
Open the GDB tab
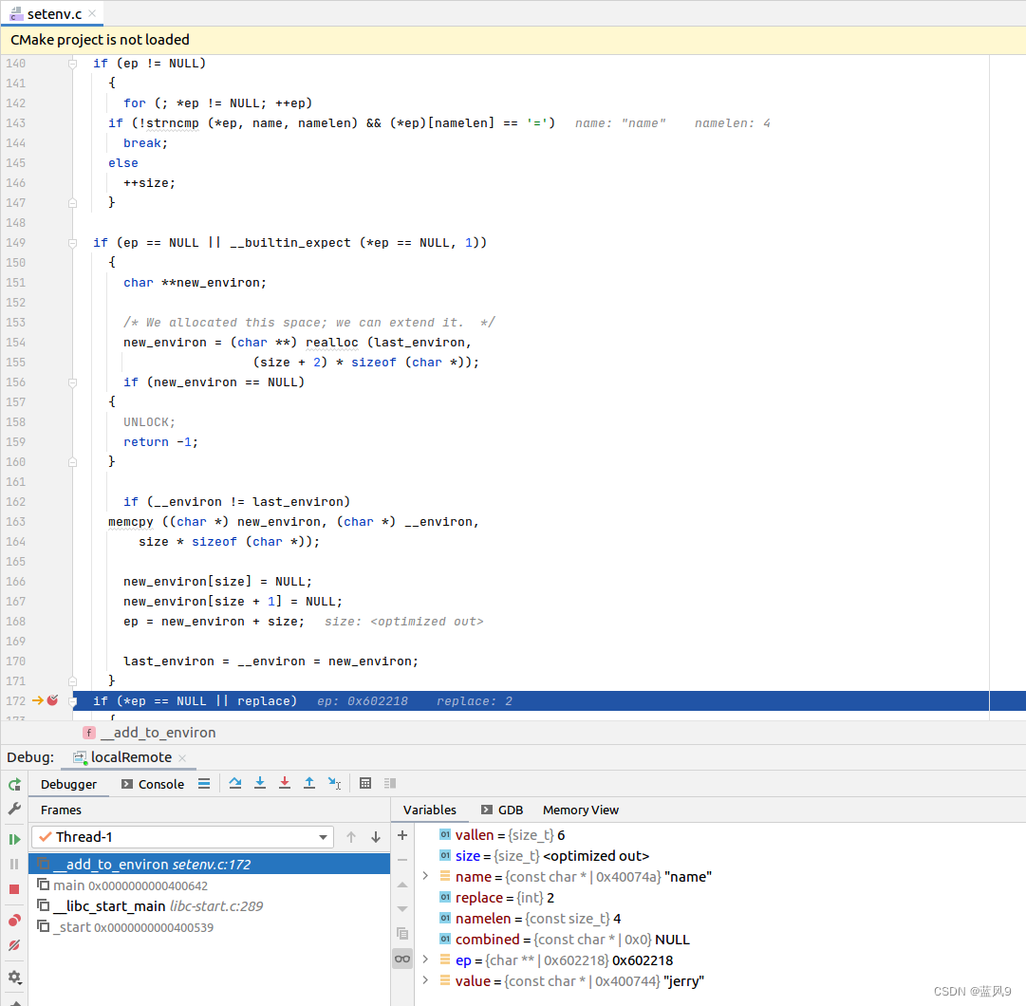[x=502, y=810]
